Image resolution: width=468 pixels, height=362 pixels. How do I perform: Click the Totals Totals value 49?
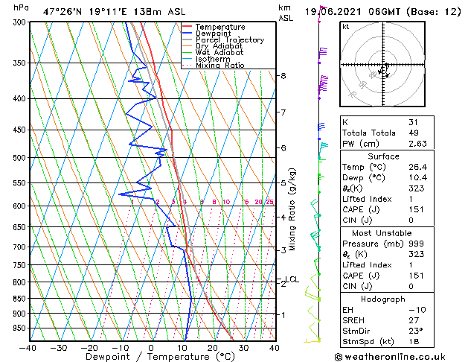pyautogui.click(x=414, y=133)
